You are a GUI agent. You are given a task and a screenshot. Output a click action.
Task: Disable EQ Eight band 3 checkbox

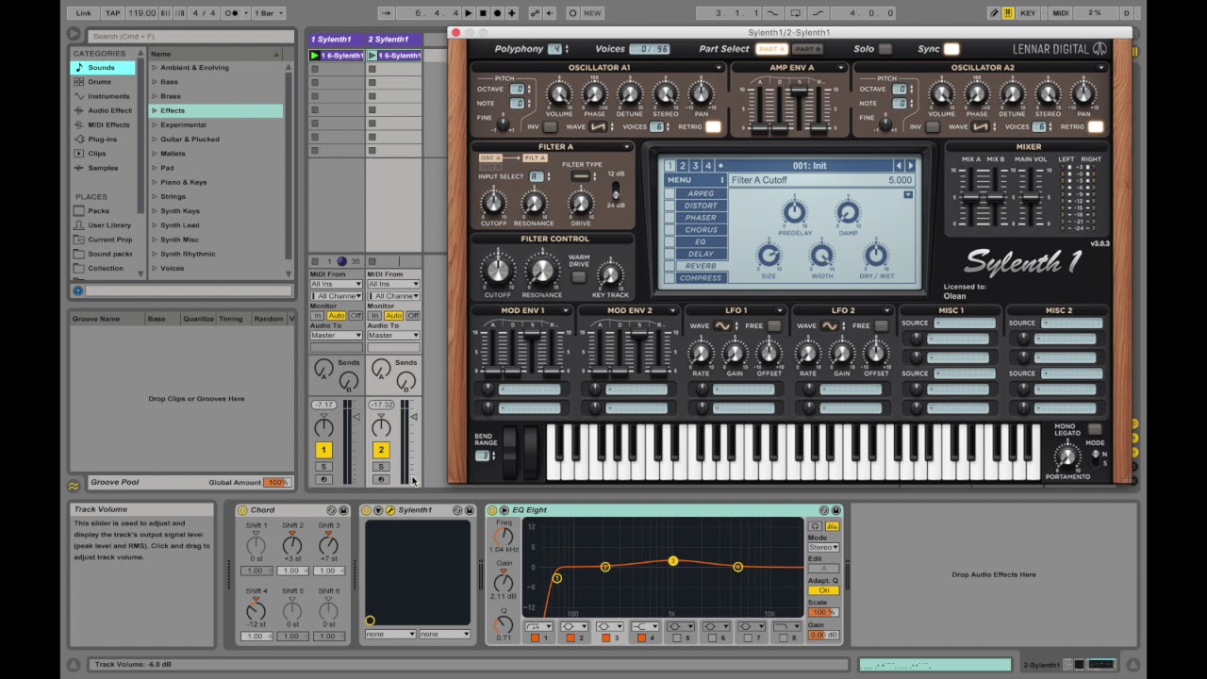(x=605, y=638)
